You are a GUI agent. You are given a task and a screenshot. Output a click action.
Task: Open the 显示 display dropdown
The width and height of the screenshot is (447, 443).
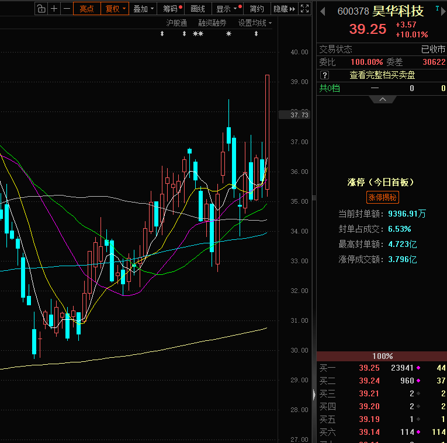(227, 9)
